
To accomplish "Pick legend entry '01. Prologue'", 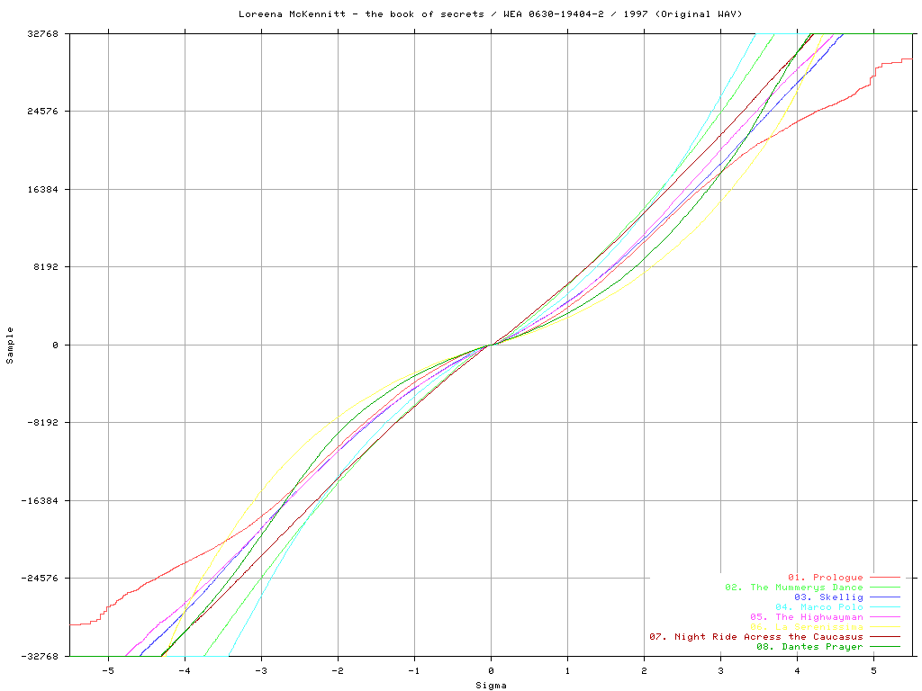I will (x=826, y=578).
